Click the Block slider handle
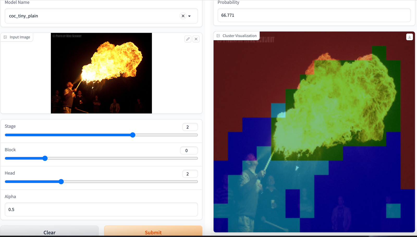 45,158
